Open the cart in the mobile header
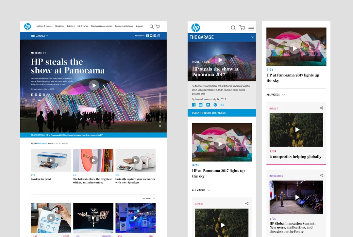The image size is (353, 237). click(243, 28)
